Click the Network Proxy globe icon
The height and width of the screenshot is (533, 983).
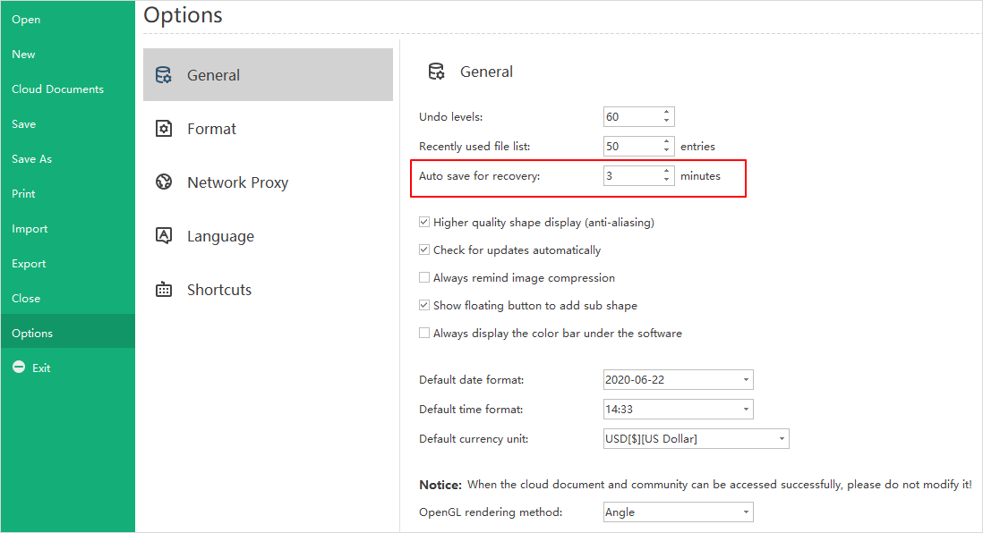pos(164,182)
